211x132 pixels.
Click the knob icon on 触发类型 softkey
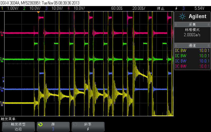pos(5,124)
